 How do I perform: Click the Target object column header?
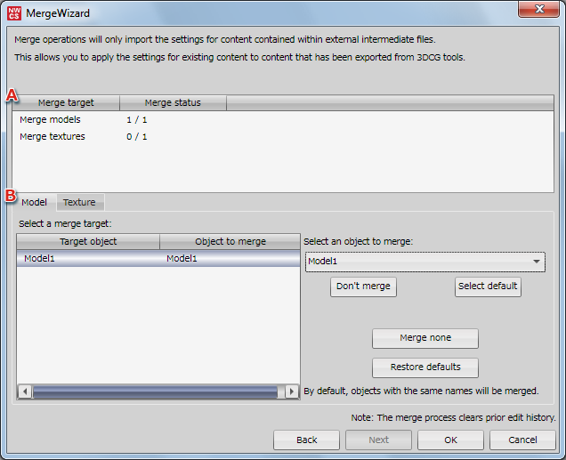tap(88, 241)
